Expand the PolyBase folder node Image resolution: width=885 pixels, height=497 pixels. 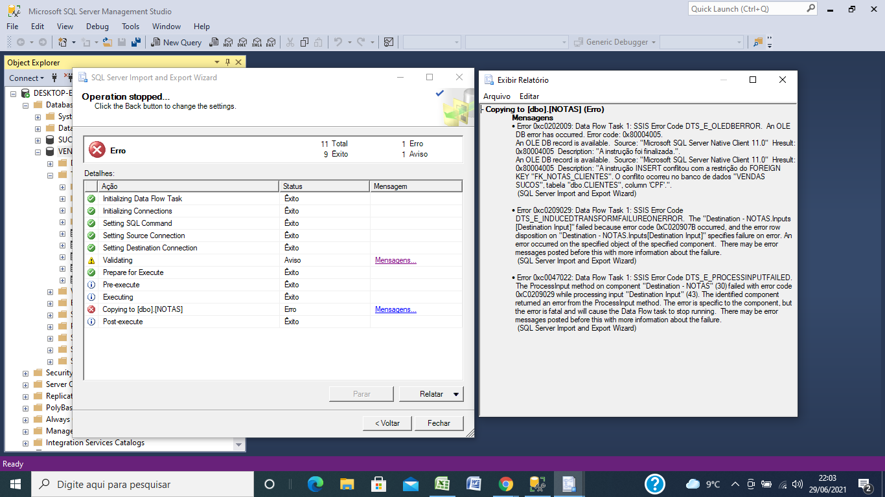[26, 408]
